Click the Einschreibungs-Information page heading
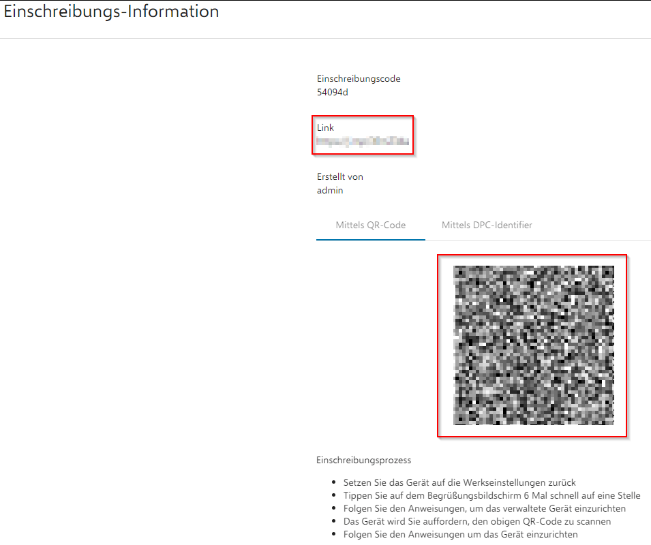Viewport: 651px width, 545px height. coord(111,12)
